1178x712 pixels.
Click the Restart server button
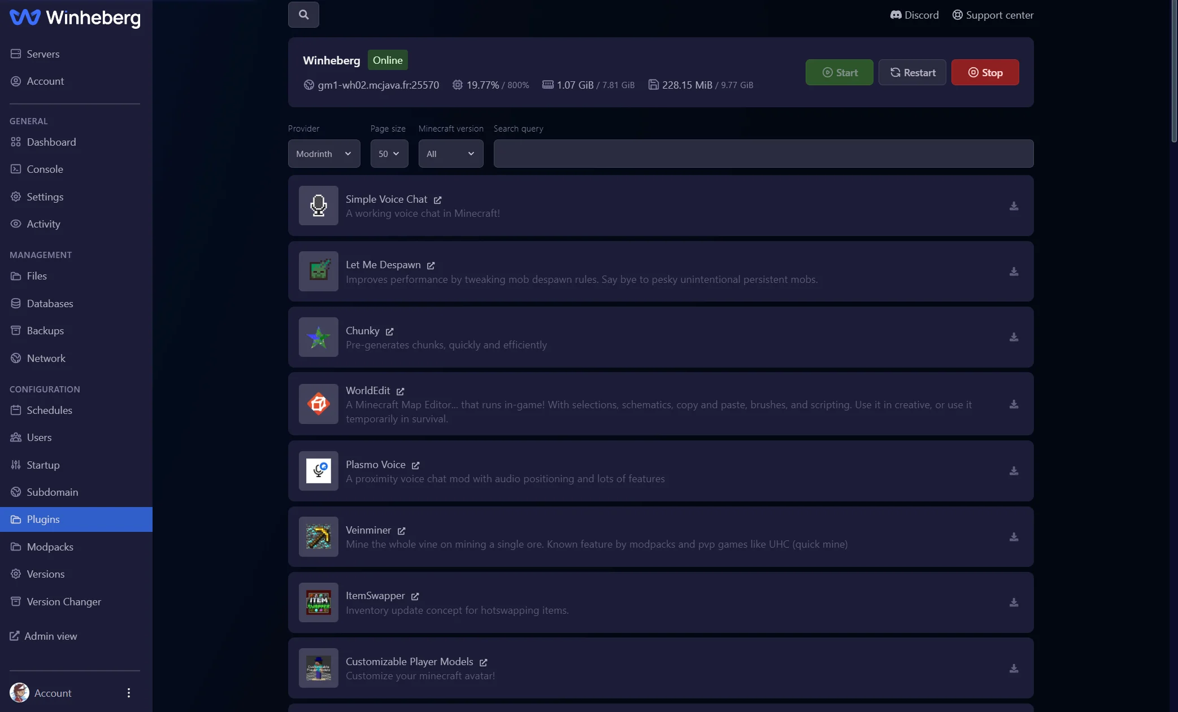click(x=912, y=72)
